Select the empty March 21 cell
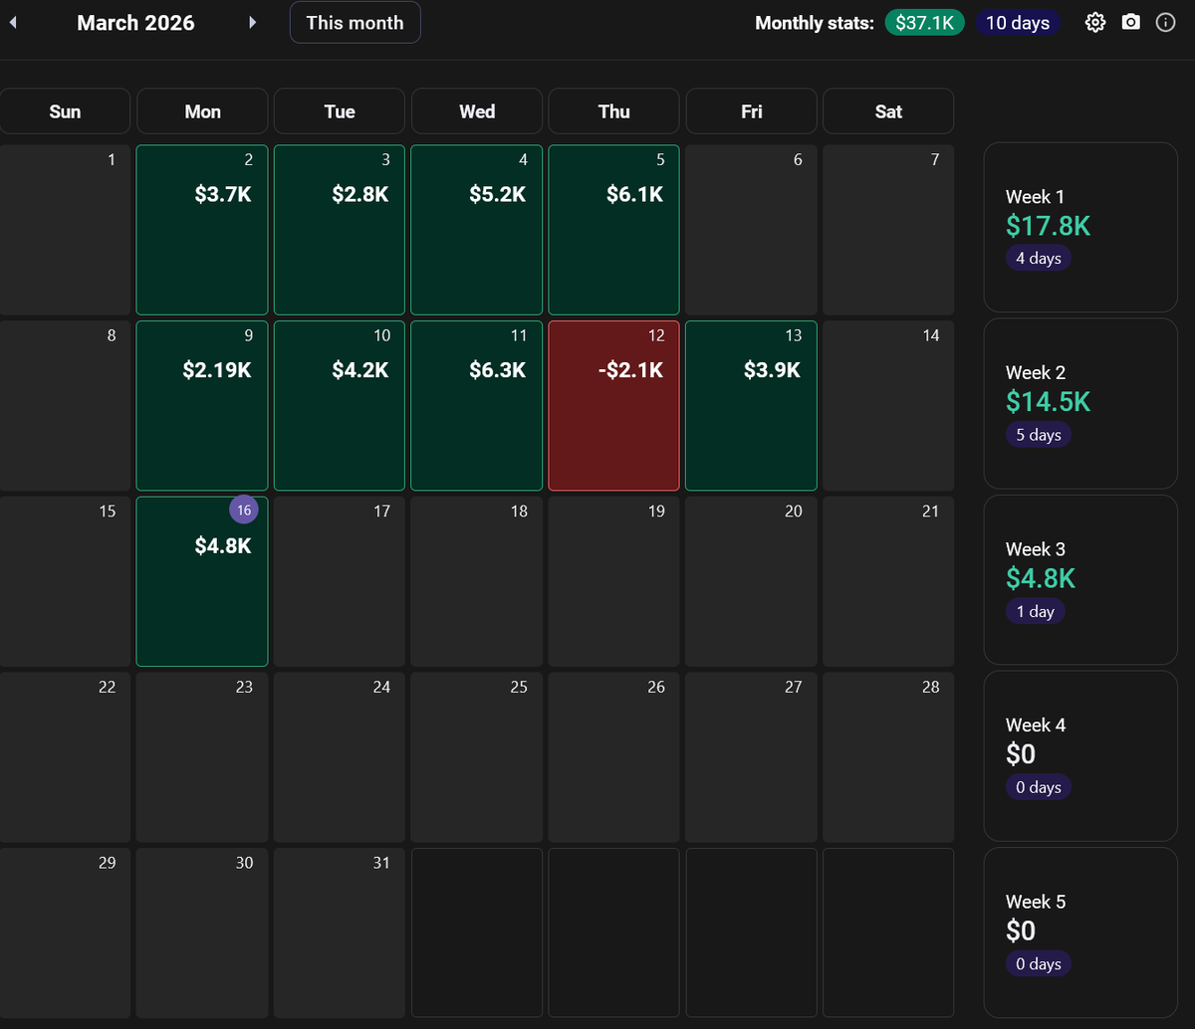This screenshot has height=1029, width=1195. pyautogui.click(x=888, y=581)
